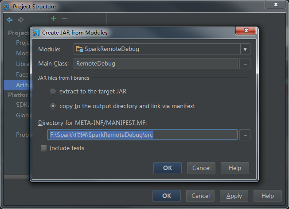Screen dimensions: 289x209
Task: Select Libraries in the Project Structure sidebar
Action: tap(17, 64)
